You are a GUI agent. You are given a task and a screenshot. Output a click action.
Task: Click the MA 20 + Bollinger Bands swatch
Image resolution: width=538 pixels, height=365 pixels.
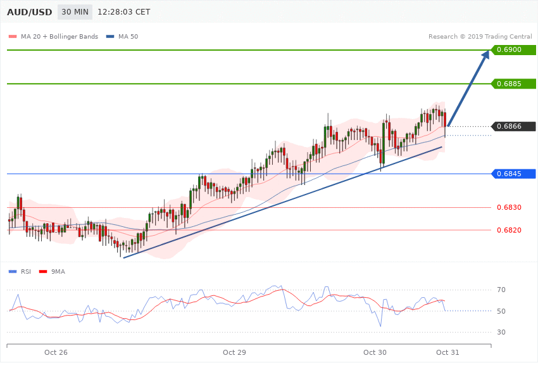point(13,36)
